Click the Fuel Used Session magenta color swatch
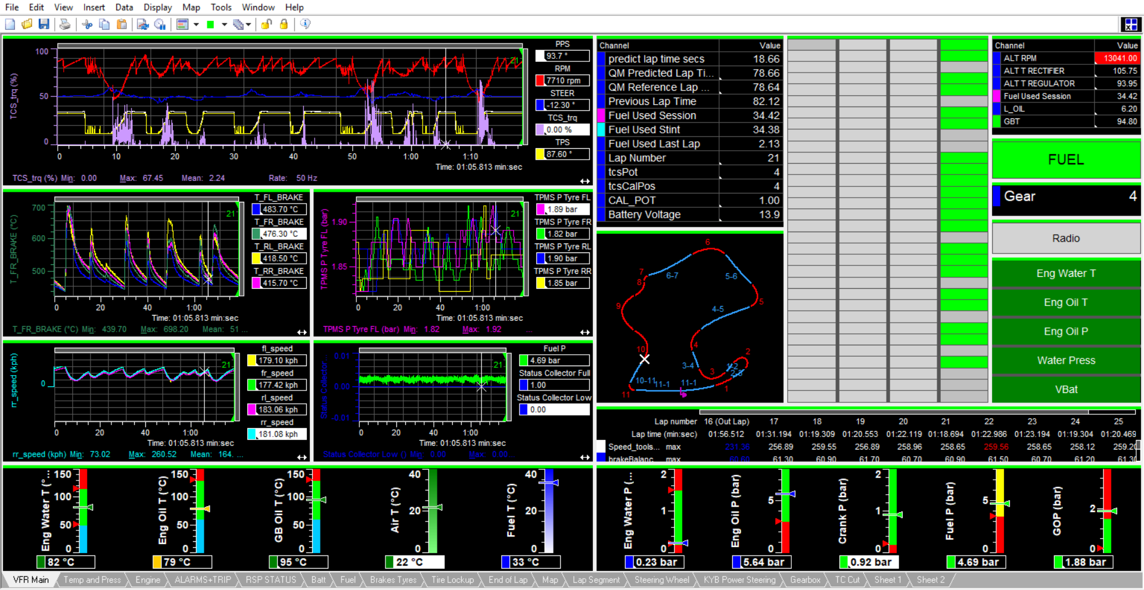 click(602, 115)
